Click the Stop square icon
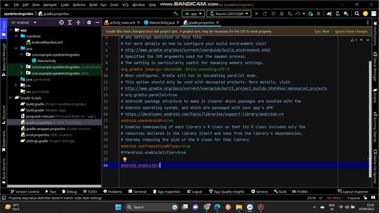 319,14
